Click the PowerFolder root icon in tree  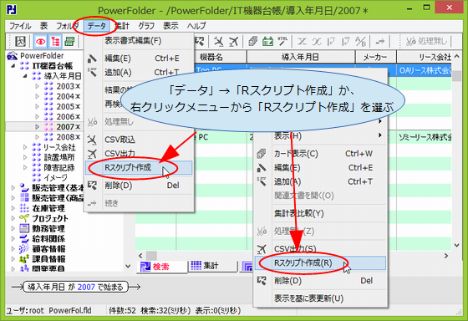click(x=13, y=56)
